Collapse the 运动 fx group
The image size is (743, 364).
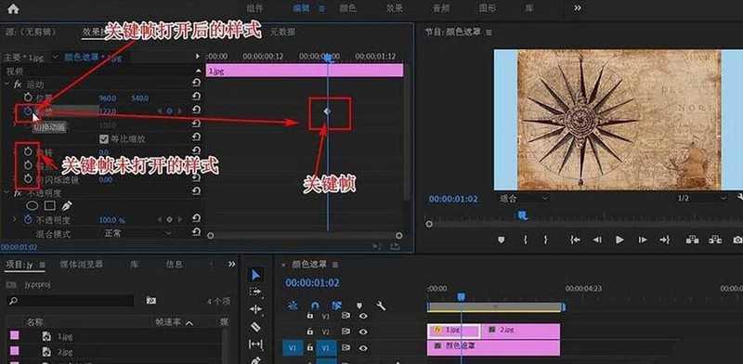click(7, 84)
